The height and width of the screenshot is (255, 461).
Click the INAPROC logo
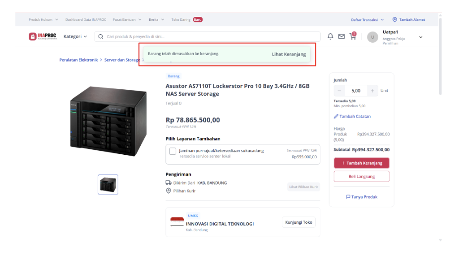pos(43,37)
